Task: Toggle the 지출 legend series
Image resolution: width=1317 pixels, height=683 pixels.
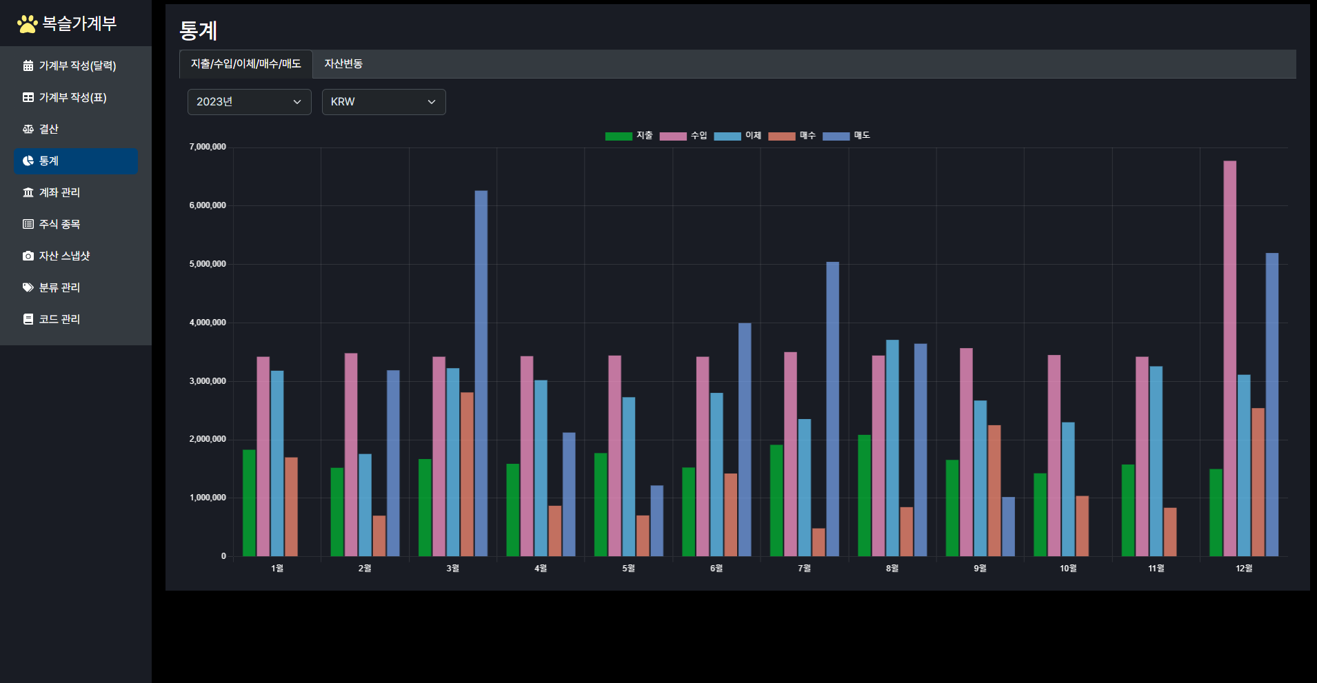Action: 629,136
